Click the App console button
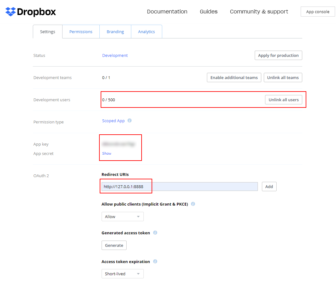 (x=318, y=12)
